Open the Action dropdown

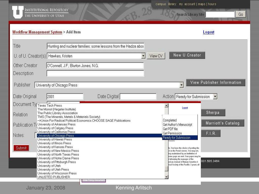pos(196,96)
